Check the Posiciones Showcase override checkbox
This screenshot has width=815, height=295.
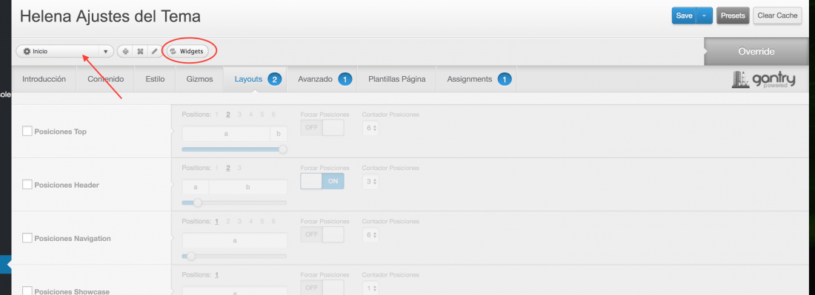pyautogui.click(x=27, y=291)
